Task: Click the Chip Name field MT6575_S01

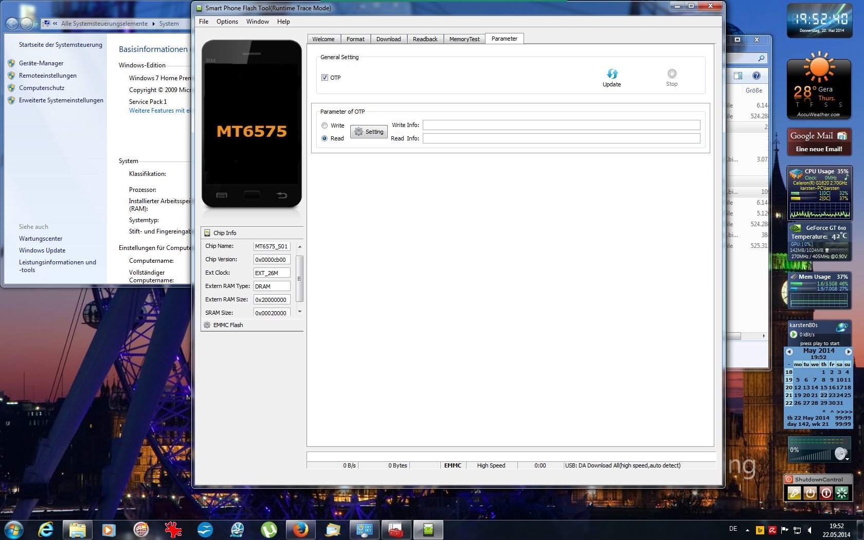Action: click(272, 246)
